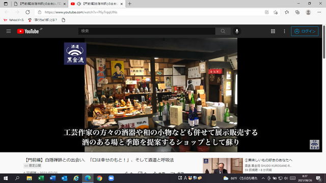
Task: Open Zoom from the taskbar
Action: (x=111, y=178)
